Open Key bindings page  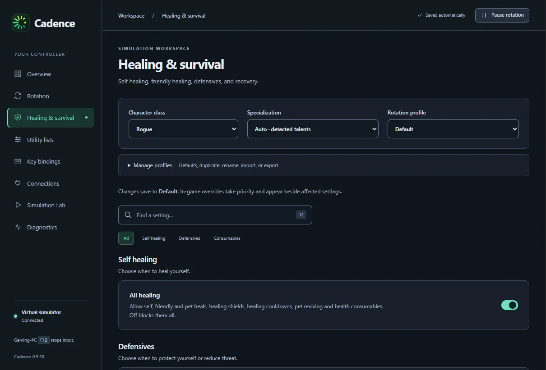point(51,161)
